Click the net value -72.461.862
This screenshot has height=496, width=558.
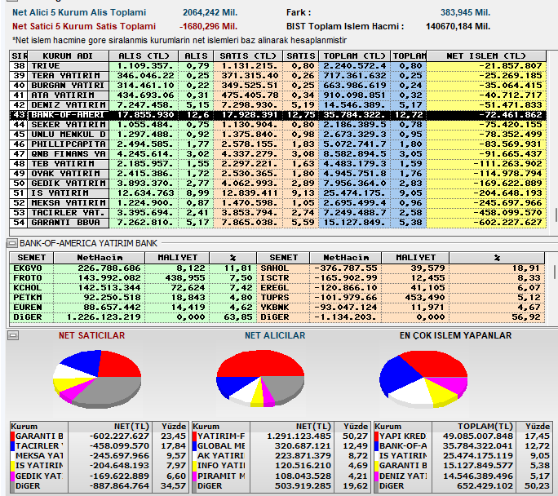(511, 115)
